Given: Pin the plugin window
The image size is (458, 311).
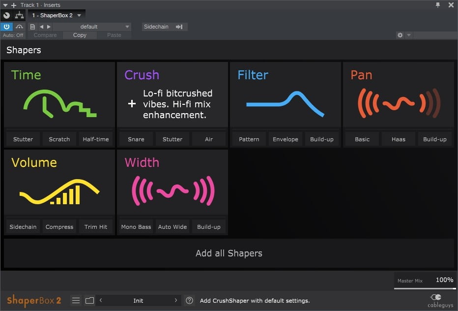Looking at the screenshot, I should pyautogui.click(x=438, y=5).
